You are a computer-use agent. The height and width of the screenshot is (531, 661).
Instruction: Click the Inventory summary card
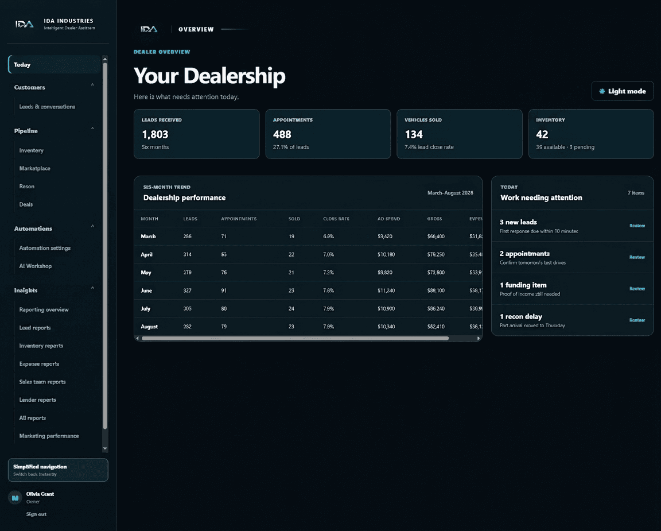[x=591, y=134]
